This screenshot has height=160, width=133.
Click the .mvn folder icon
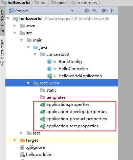(x=22, y=26)
